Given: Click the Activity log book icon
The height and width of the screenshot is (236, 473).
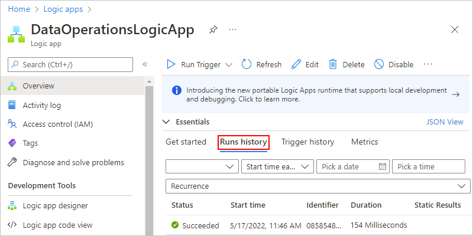Looking at the screenshot, I should (x=12, y=106).
